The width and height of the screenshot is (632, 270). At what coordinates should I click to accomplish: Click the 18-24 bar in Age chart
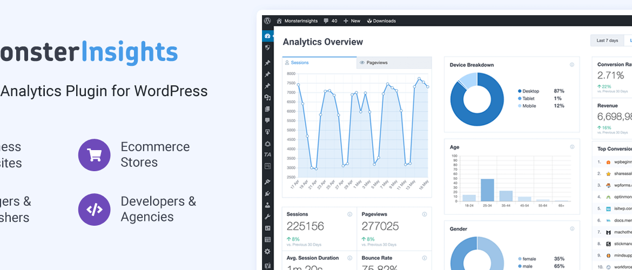(x=469, y=198)
